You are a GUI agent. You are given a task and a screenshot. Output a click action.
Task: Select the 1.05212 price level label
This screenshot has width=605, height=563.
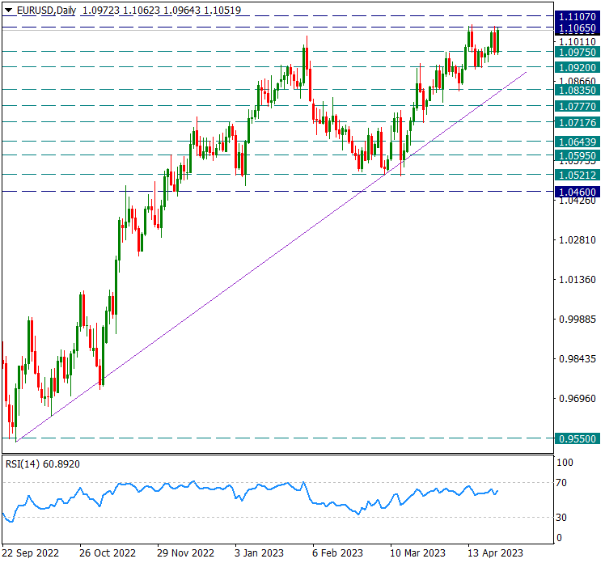577,176
